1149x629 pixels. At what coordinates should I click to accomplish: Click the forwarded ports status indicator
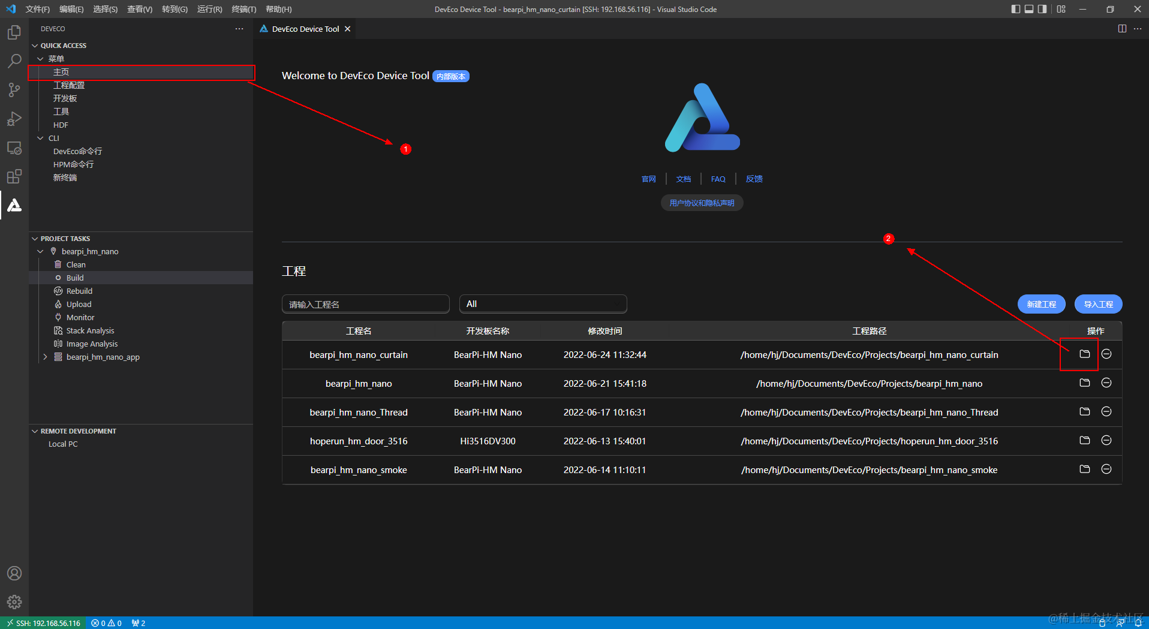[x=139, y=623]
